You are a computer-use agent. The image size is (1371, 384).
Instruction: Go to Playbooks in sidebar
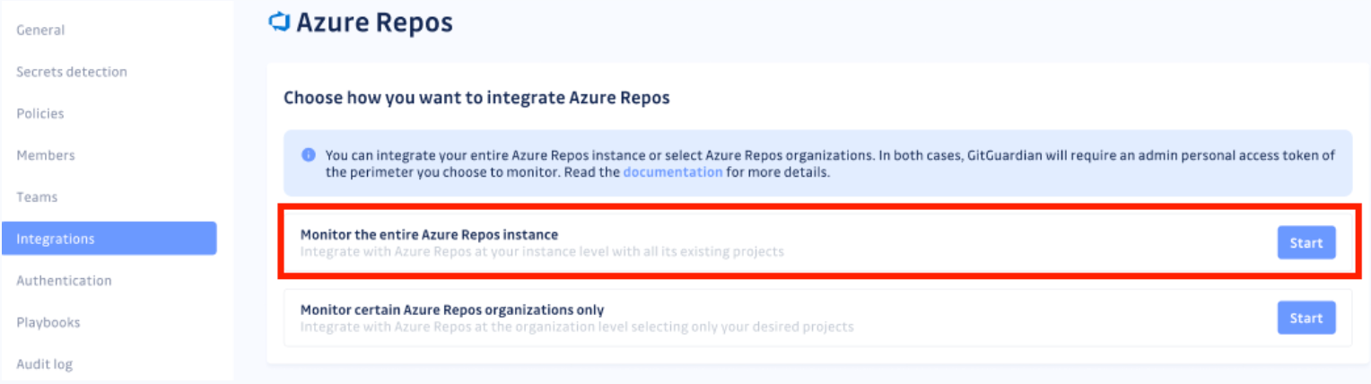pos(48,322)
